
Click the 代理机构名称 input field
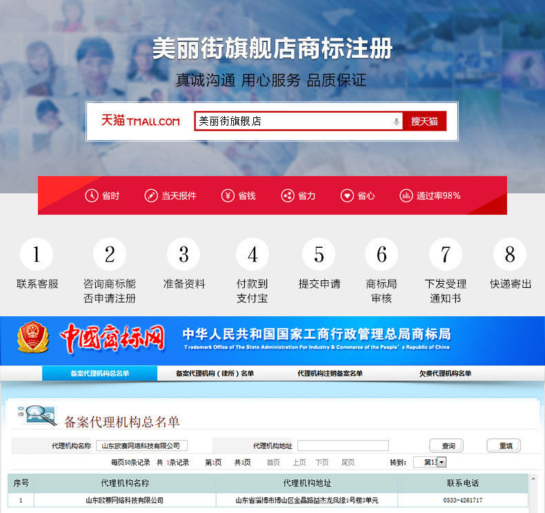point(142,445)
